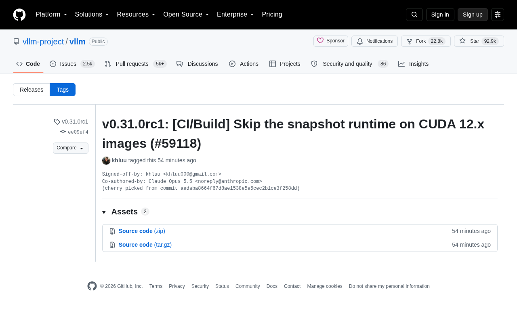517x323 pixels.
Task: Open Notifications for this repository
Action: click(374, 41)
